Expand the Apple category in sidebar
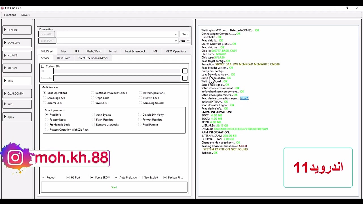Screen dimensions: 363x204 click(x=17, y=117)
